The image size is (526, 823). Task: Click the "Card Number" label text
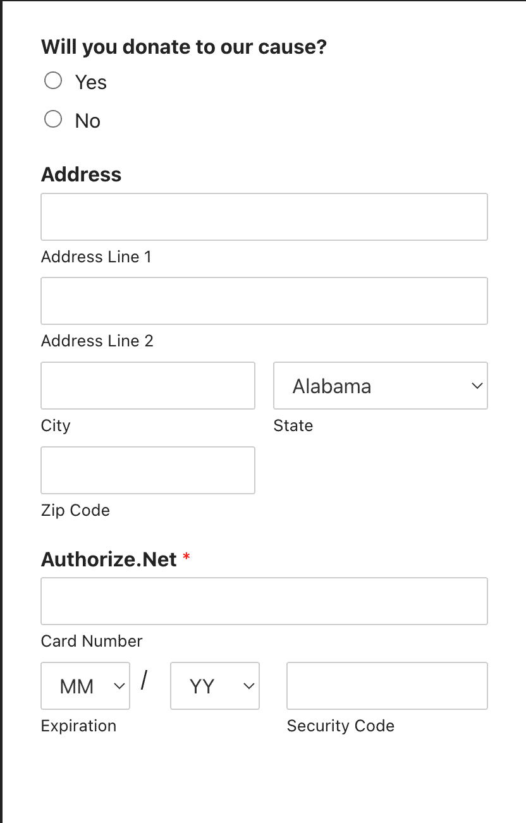coord(92,641)
